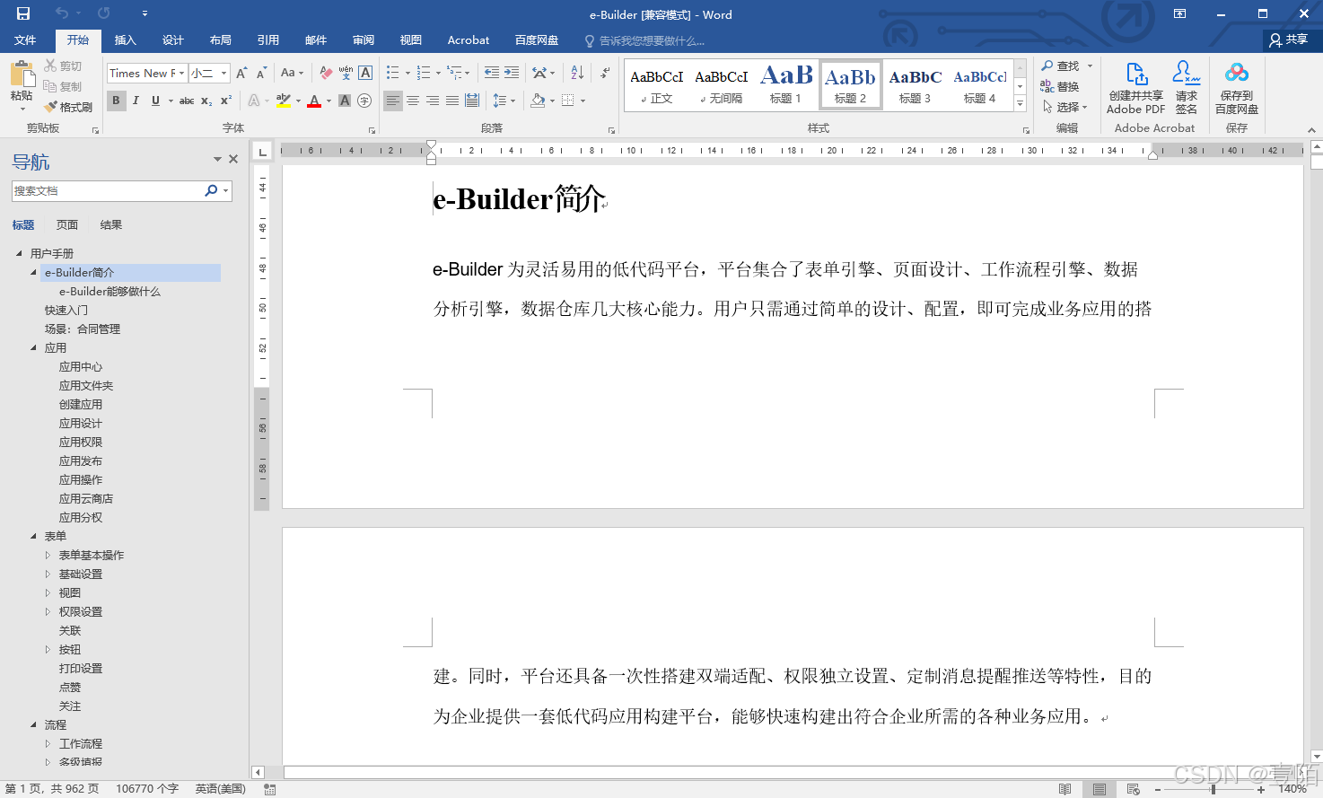Open the 百度网盘 ribbon tab

(x=537, y=40)
